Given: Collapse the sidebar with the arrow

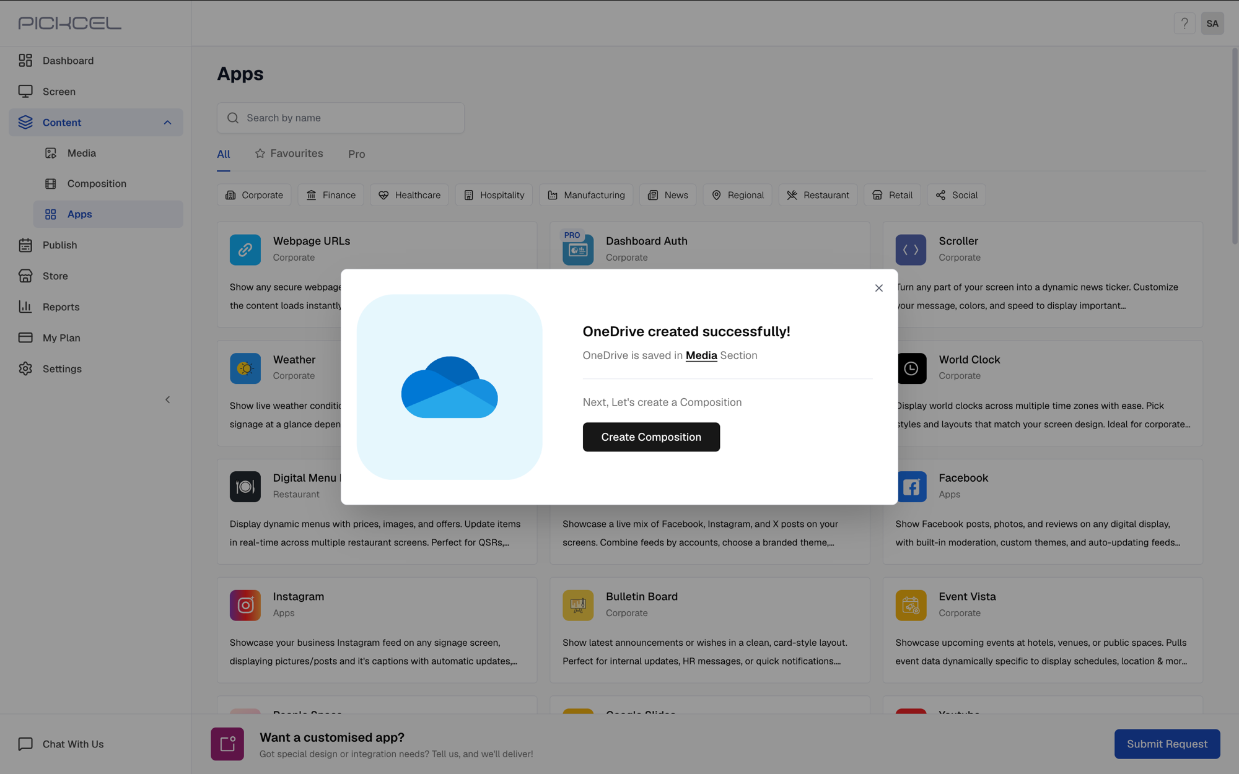Looking at the screenshot, I should (167, 399).
